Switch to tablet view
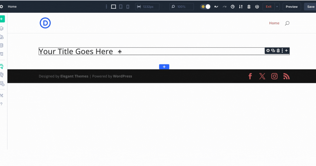316x166 pixels. point(121,7)
